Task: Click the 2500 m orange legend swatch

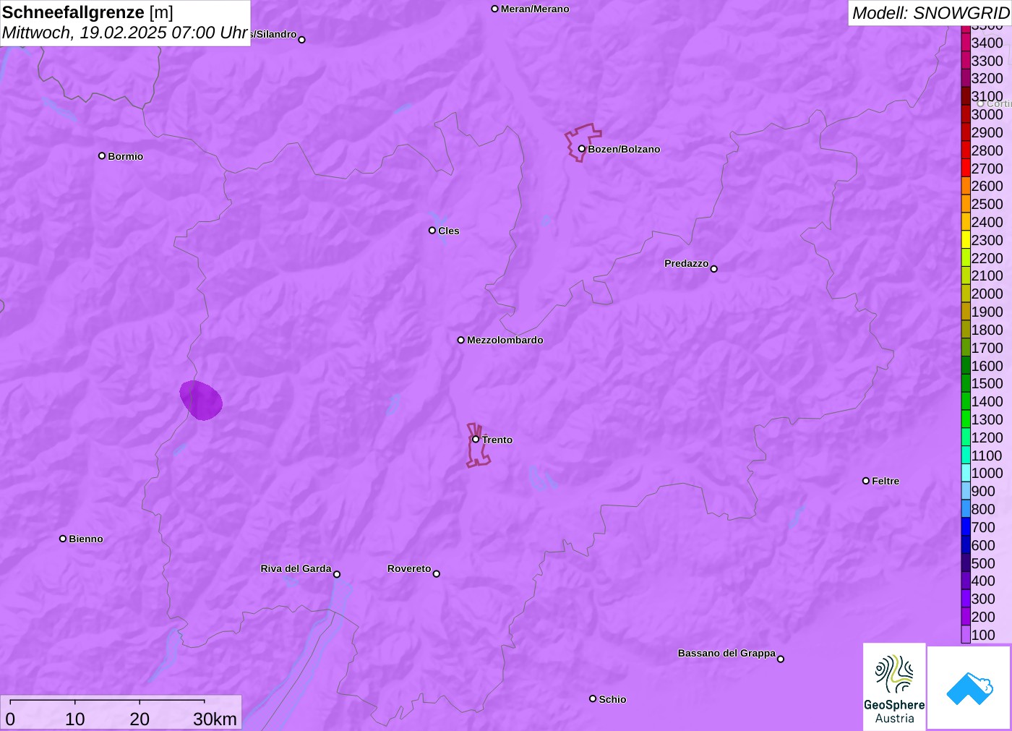Action: tap(966, 204)
